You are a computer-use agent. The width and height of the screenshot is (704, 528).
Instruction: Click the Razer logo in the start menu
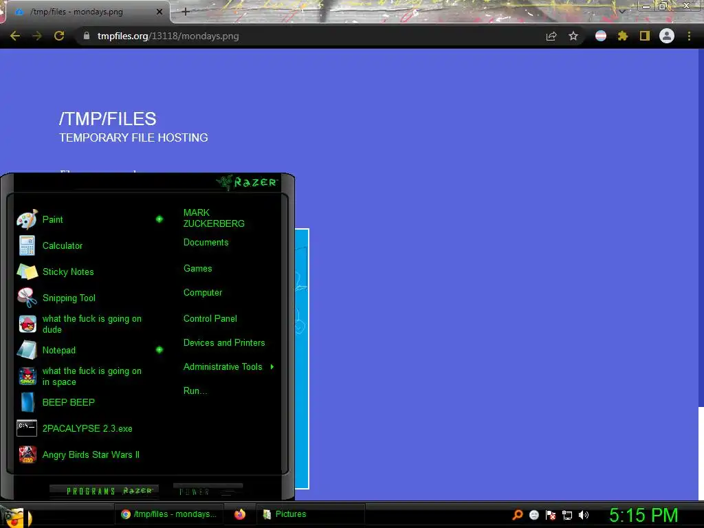point(247,182)
